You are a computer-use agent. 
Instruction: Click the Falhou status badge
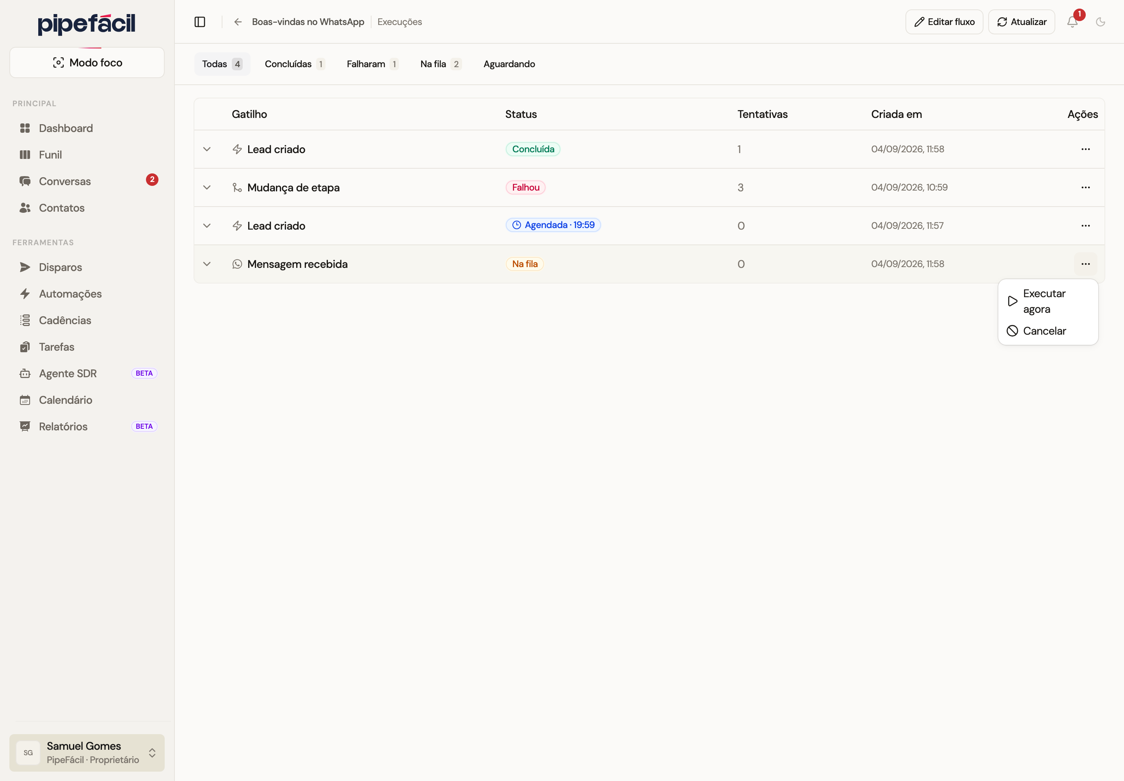pyautogui.click(x=525, y=187)
